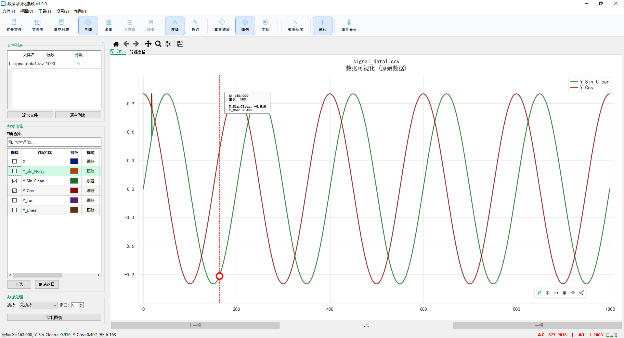Click the 下一幅 next chart button

[x=537, y=325]
